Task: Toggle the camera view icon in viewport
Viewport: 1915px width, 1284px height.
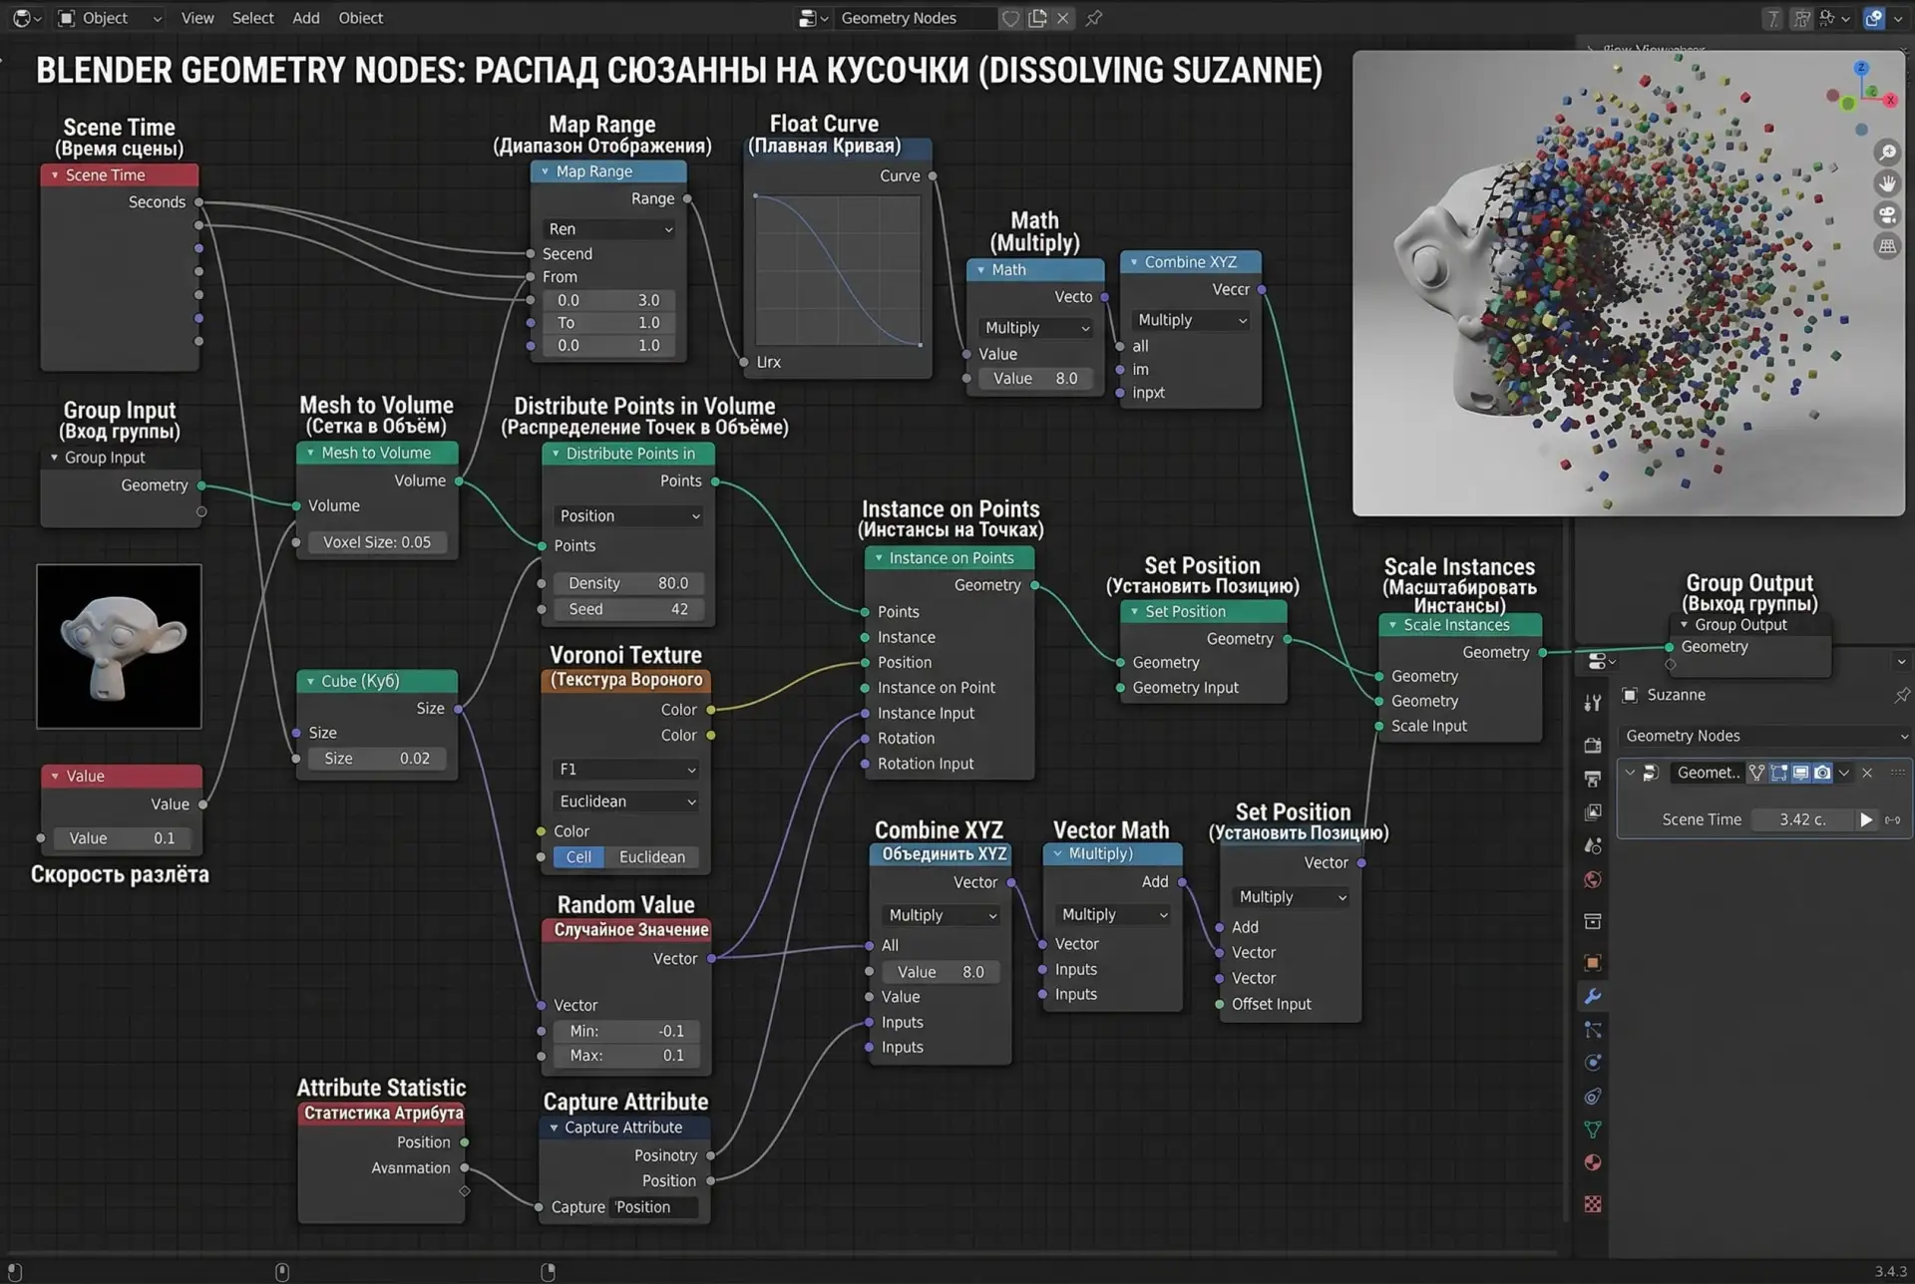Action: pyautogui.click(x=1887, y=214)
